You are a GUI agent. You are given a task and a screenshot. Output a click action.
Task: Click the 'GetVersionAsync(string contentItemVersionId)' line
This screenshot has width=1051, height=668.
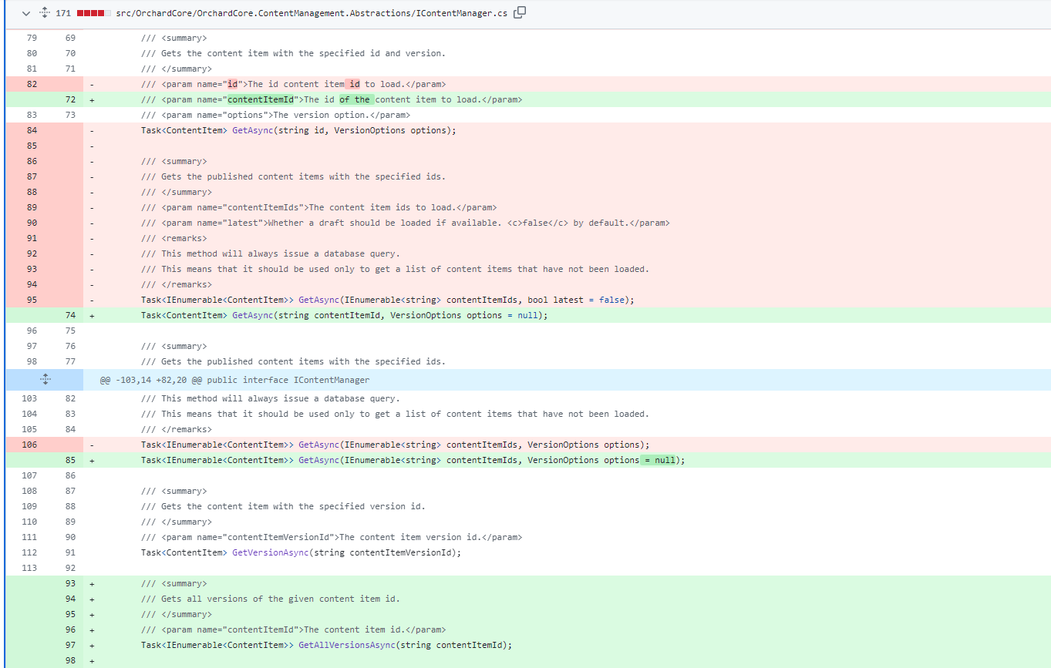pyautogui.click(x=301, y=552)
